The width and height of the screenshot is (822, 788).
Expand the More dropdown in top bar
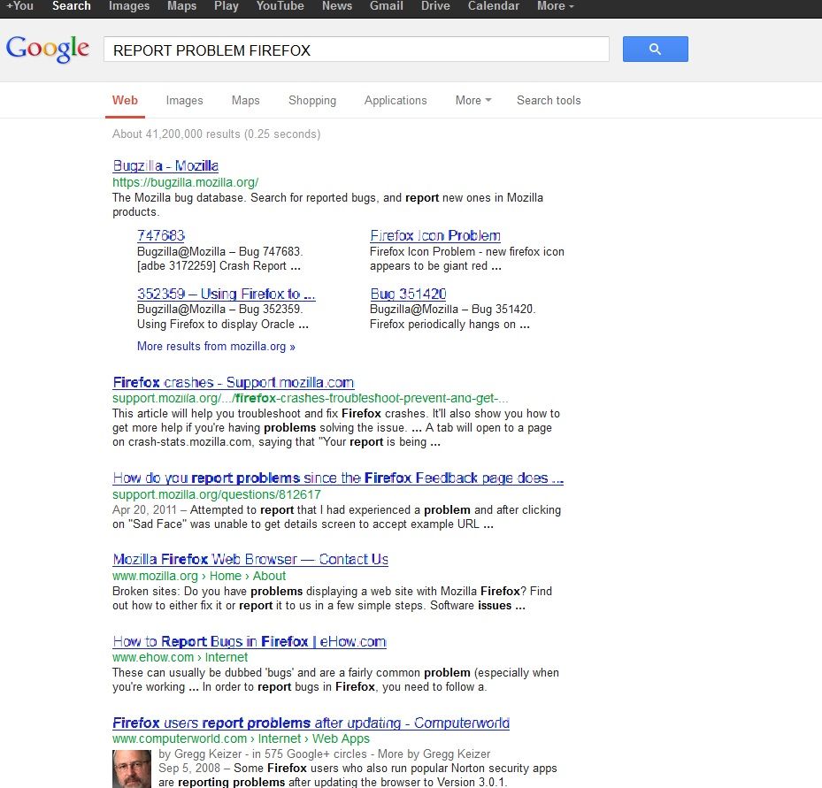[x=555, y=6]
